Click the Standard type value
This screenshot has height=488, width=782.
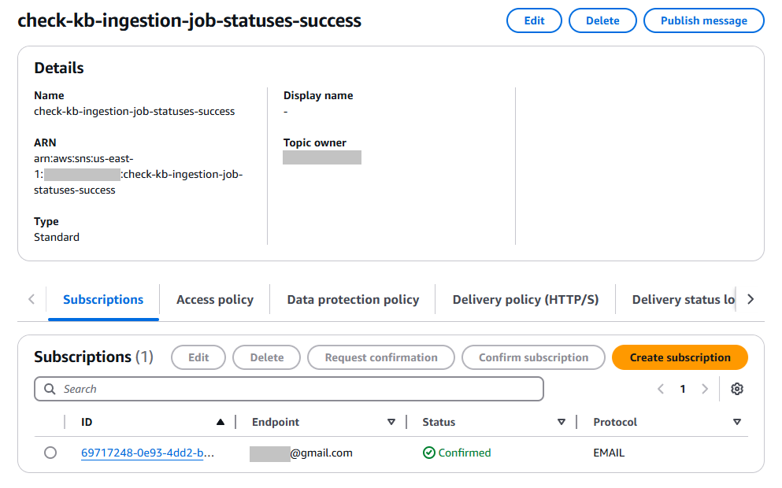click(x=57, y=237)
